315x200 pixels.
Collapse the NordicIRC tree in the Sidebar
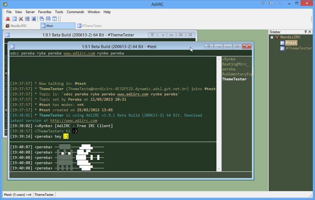tap(272, 37)
